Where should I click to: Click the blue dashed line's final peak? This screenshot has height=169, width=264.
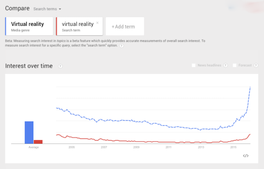[250, 87]
